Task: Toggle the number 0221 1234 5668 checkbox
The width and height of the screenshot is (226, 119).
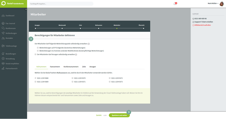Action: 36,78
